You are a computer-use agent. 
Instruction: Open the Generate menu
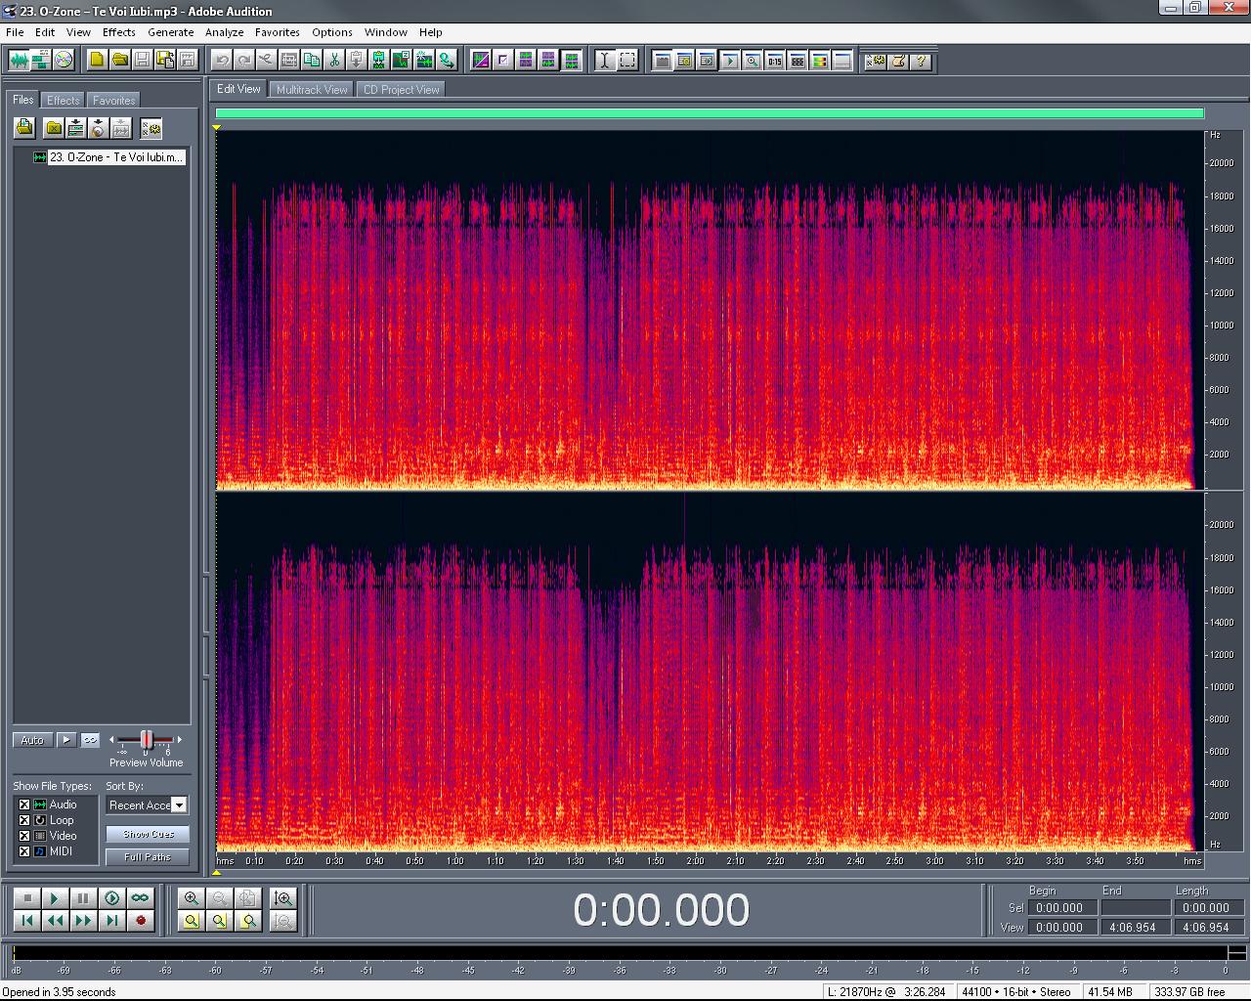(170, 32)
